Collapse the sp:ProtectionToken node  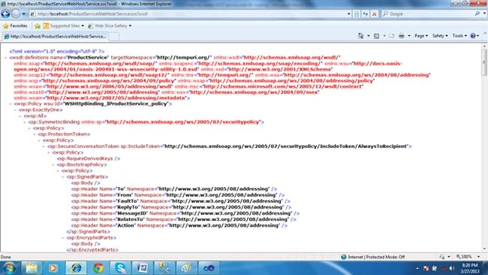tap(35, 134)
